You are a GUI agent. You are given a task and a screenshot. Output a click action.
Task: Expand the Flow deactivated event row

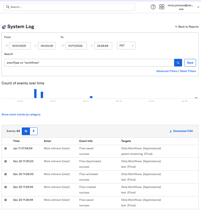(6, 161)
